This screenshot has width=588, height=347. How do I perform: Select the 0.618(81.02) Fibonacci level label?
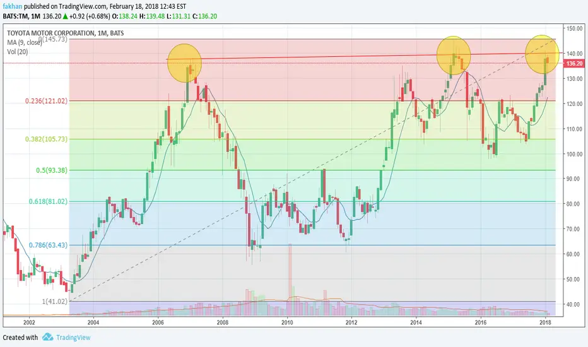pos(49,201)
